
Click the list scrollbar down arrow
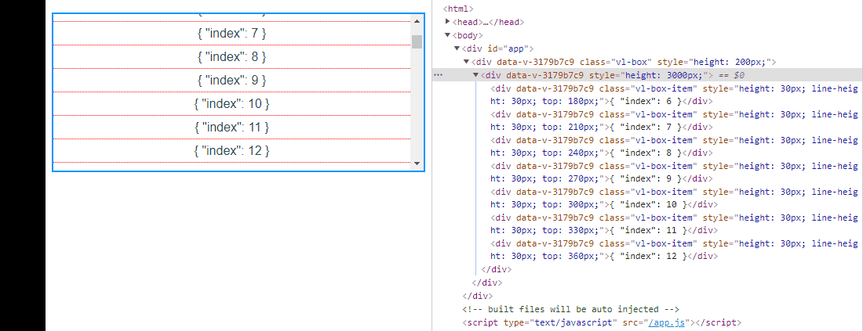[x=417, y=164]
